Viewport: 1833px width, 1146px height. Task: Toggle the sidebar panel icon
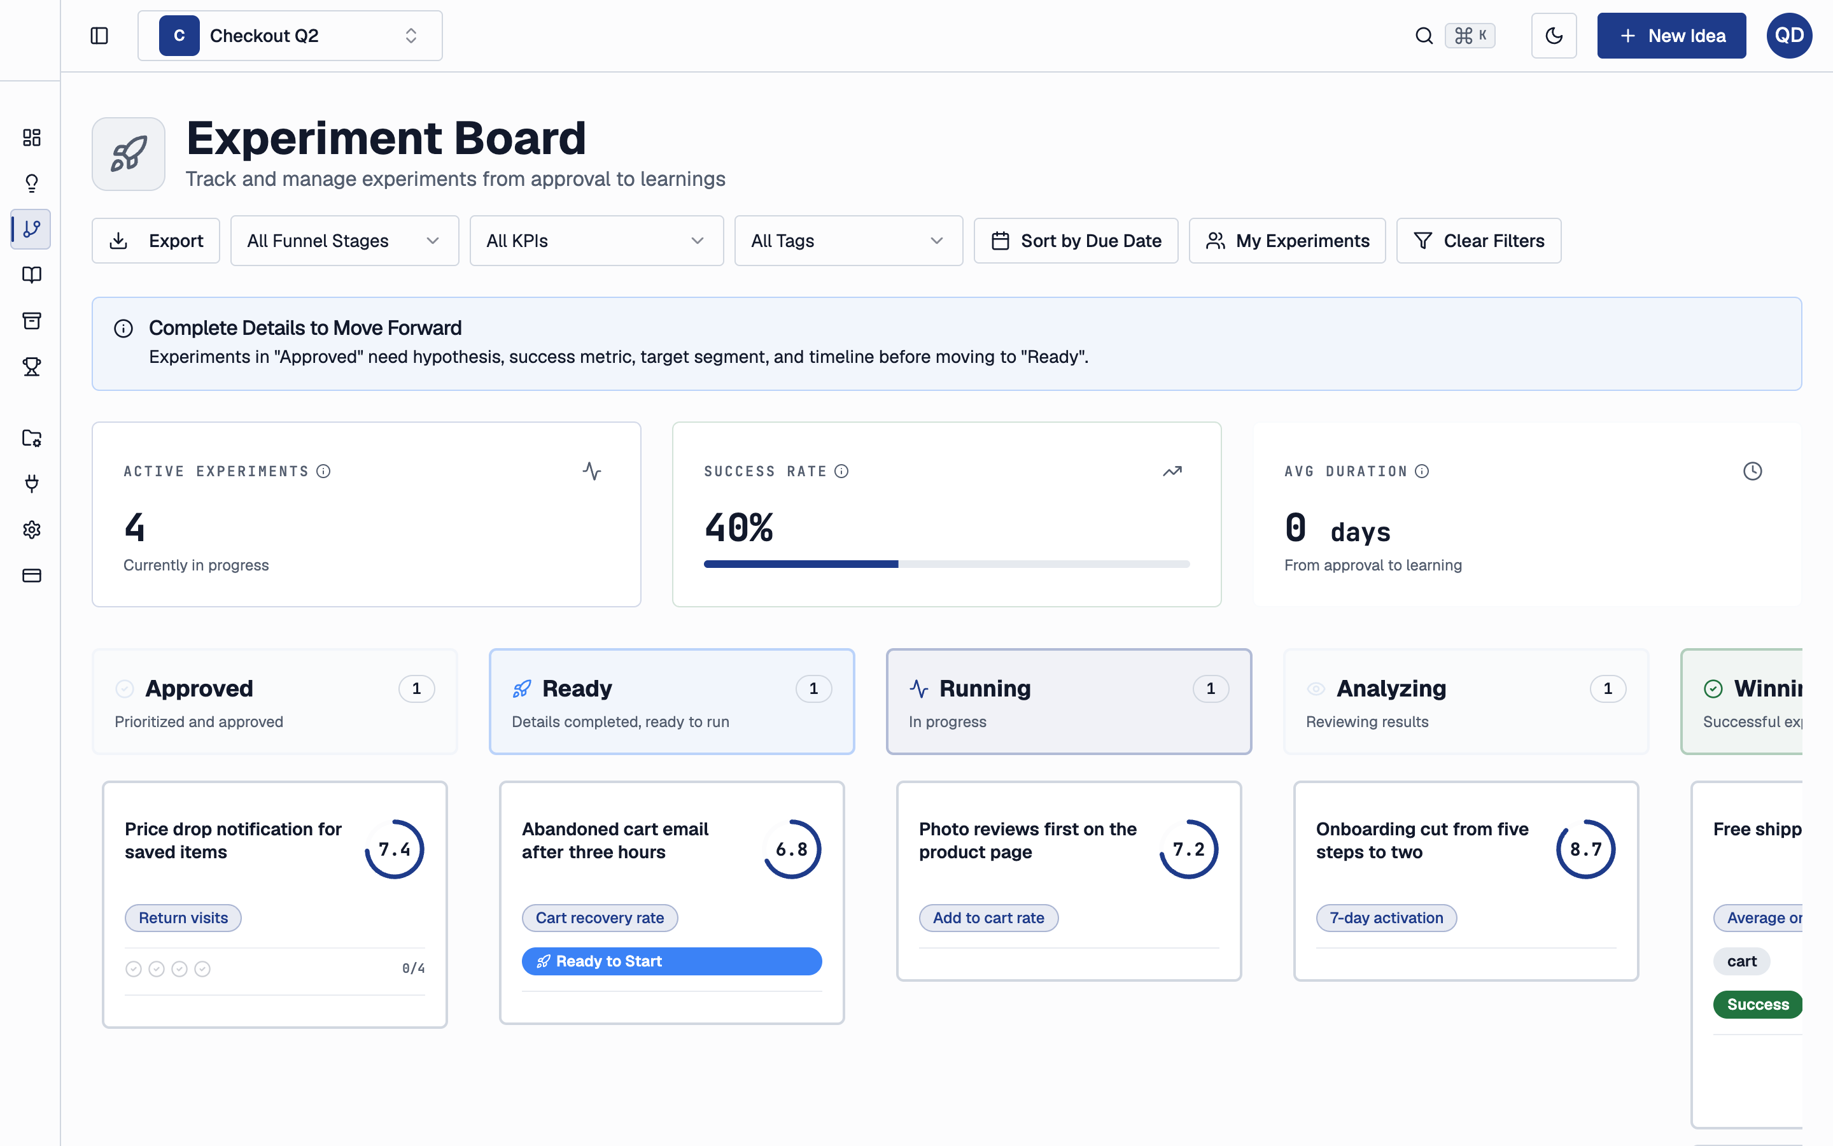click(x=99, y=36)
